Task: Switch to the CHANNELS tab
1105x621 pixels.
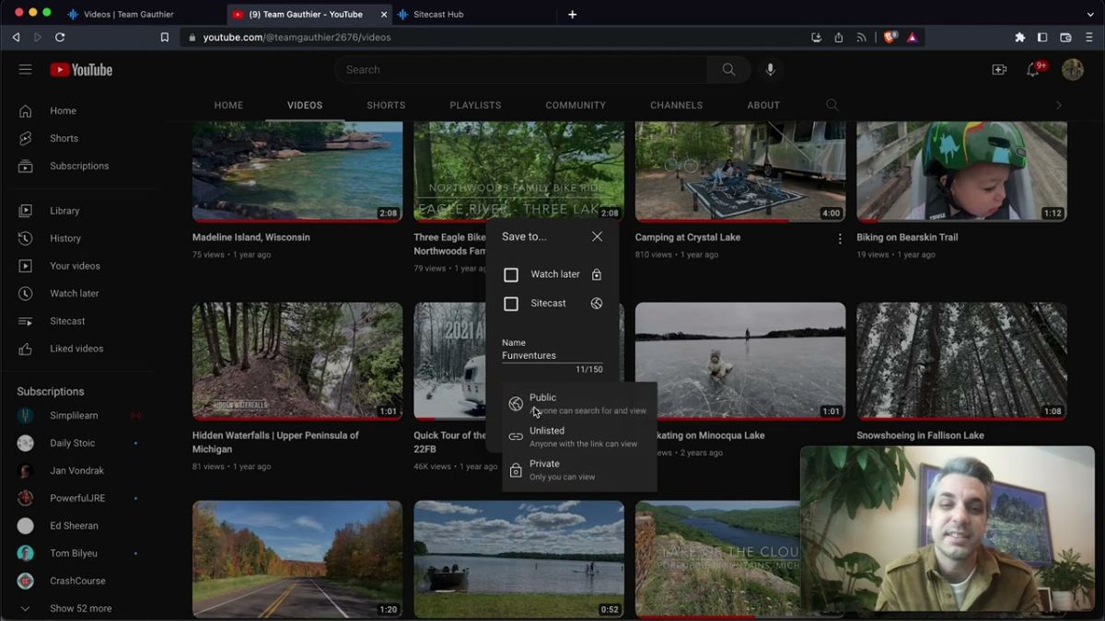Action: (x=676, y=105)
